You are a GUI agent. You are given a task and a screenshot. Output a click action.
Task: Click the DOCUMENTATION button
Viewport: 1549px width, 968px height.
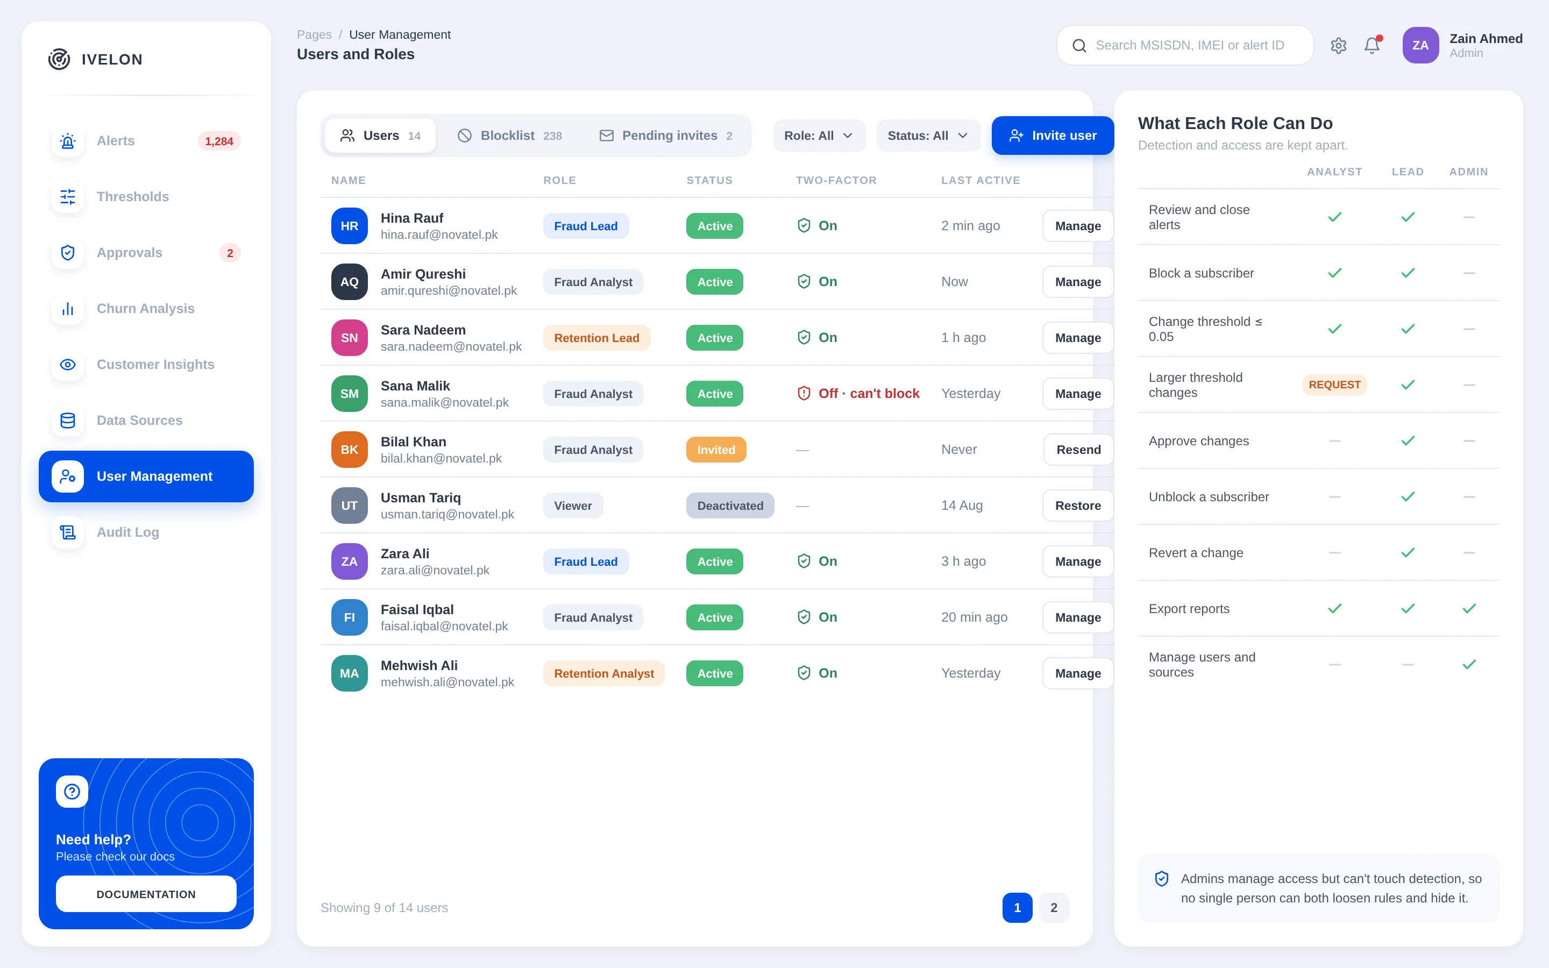[x=146, y=894]
